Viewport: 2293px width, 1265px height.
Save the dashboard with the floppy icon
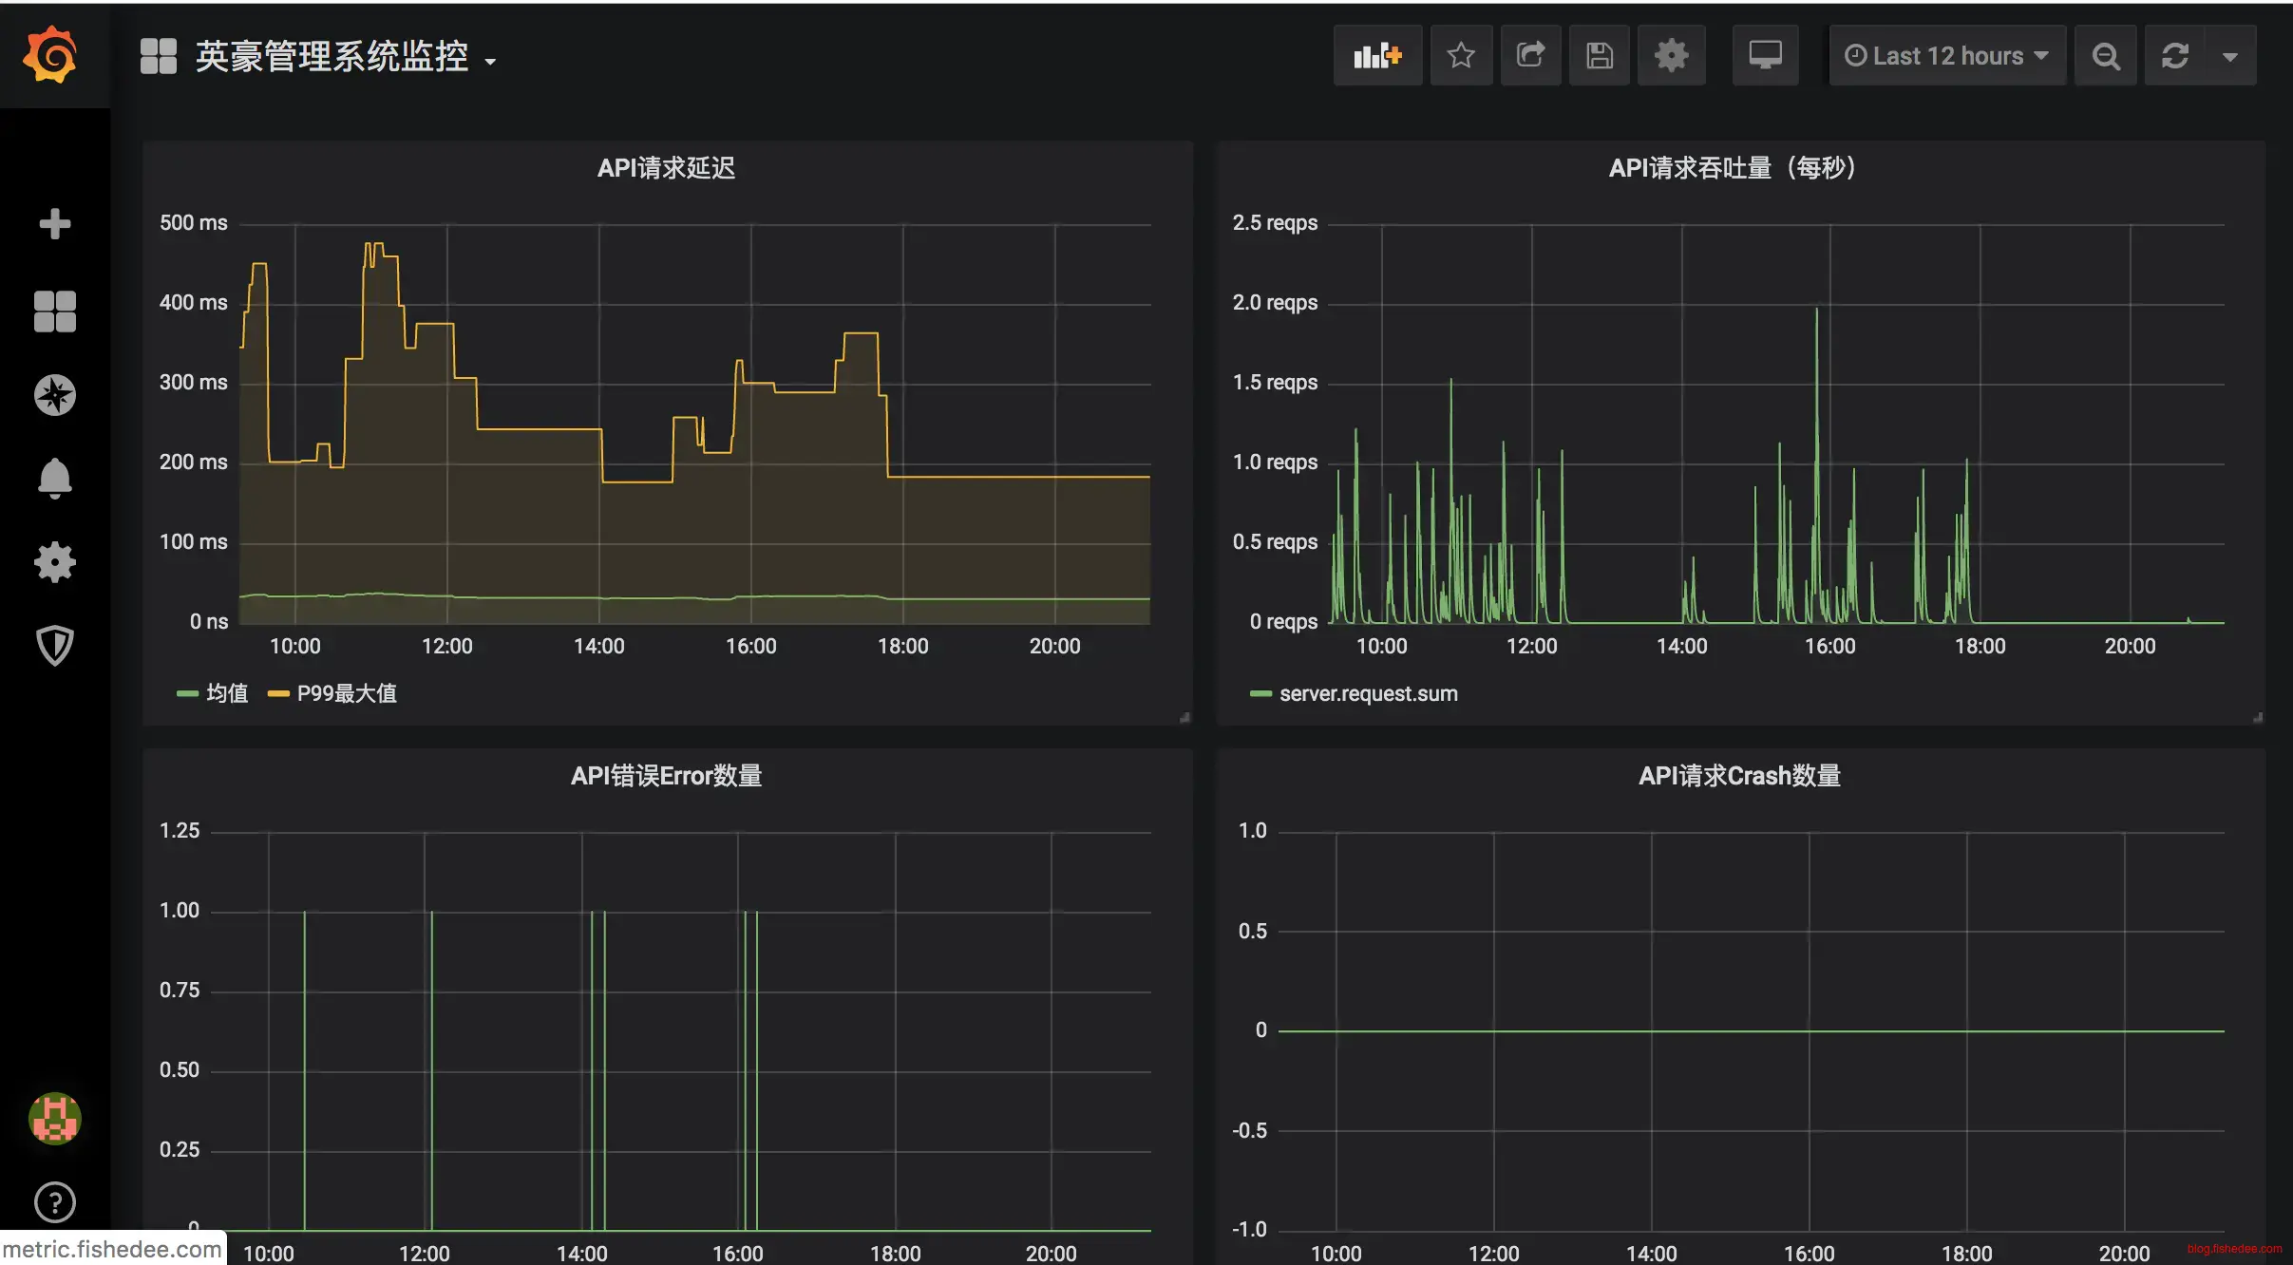point(1600,56)
